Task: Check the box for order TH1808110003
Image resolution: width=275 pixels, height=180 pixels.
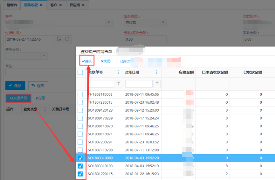Action: coord(80,94)
